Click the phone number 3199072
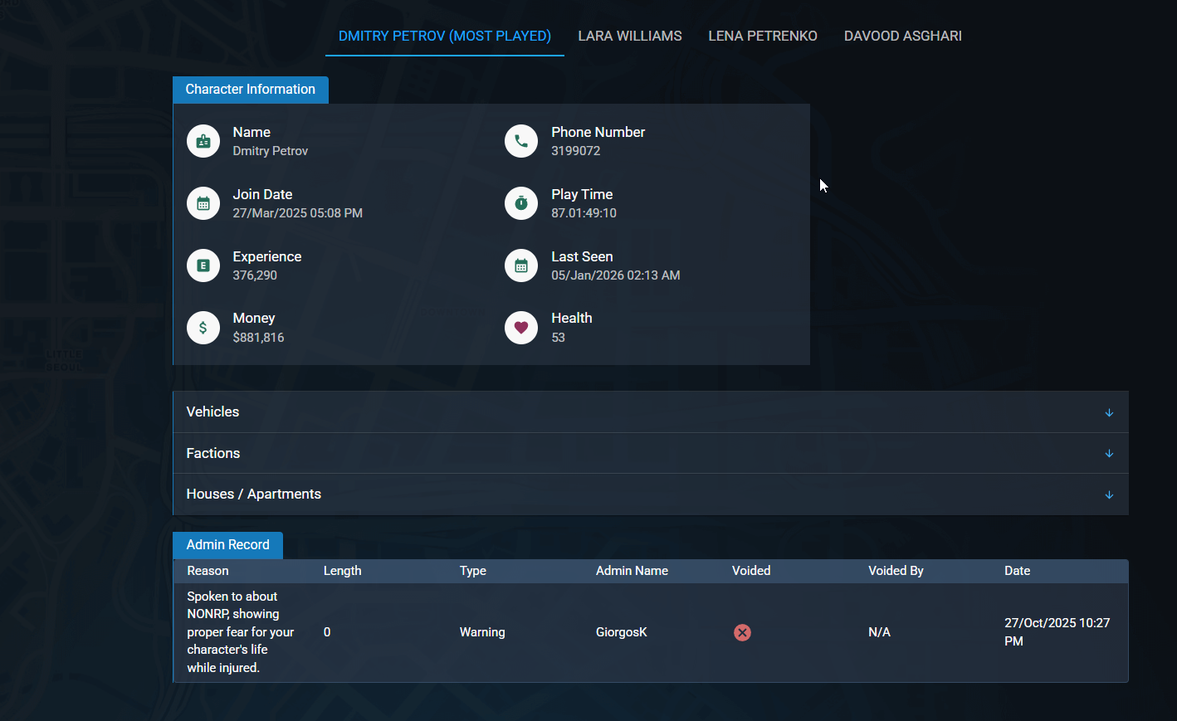Screen dimensions: 1177x721 [576, 151]
